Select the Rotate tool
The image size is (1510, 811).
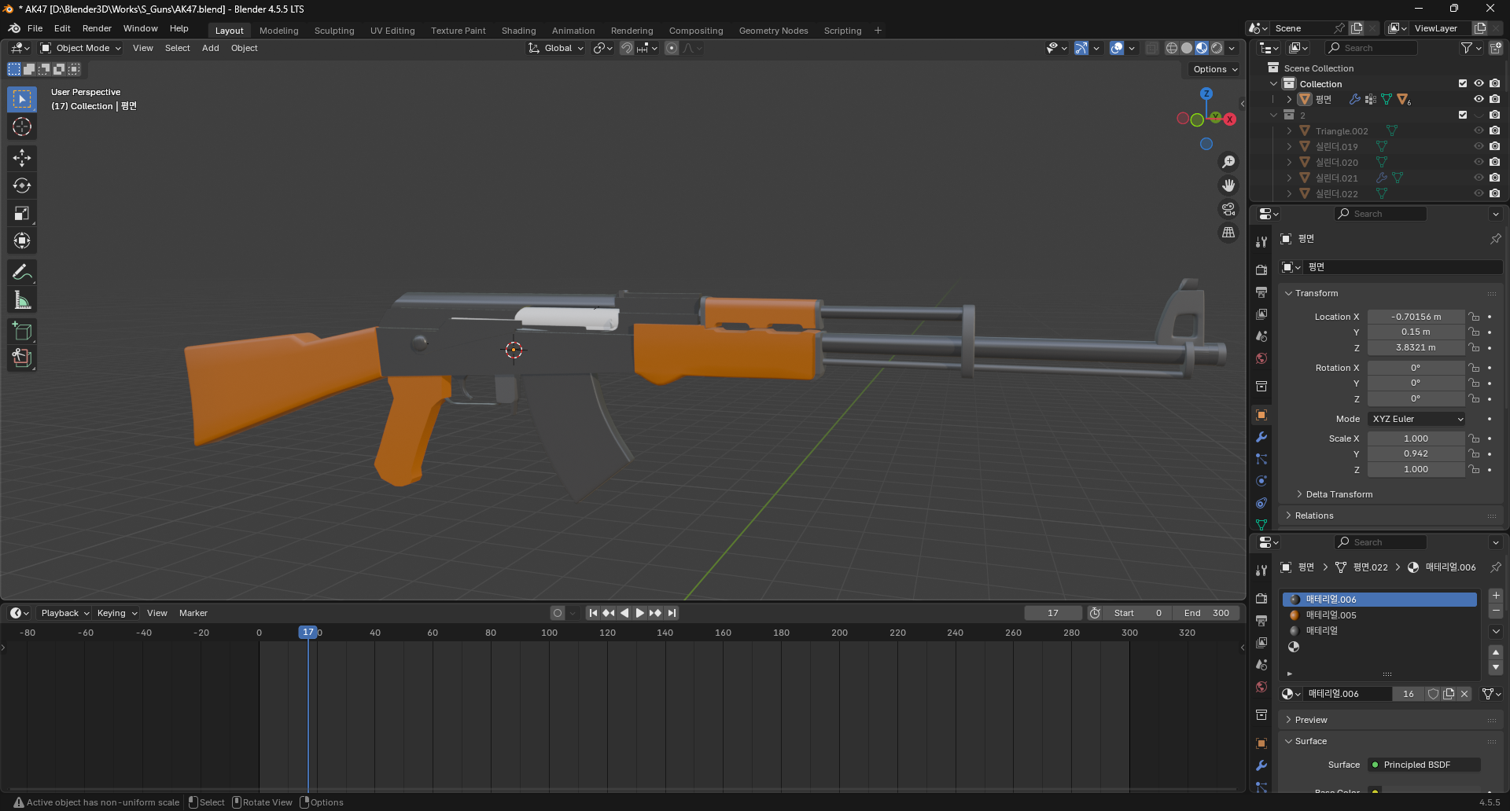[22, 185]
